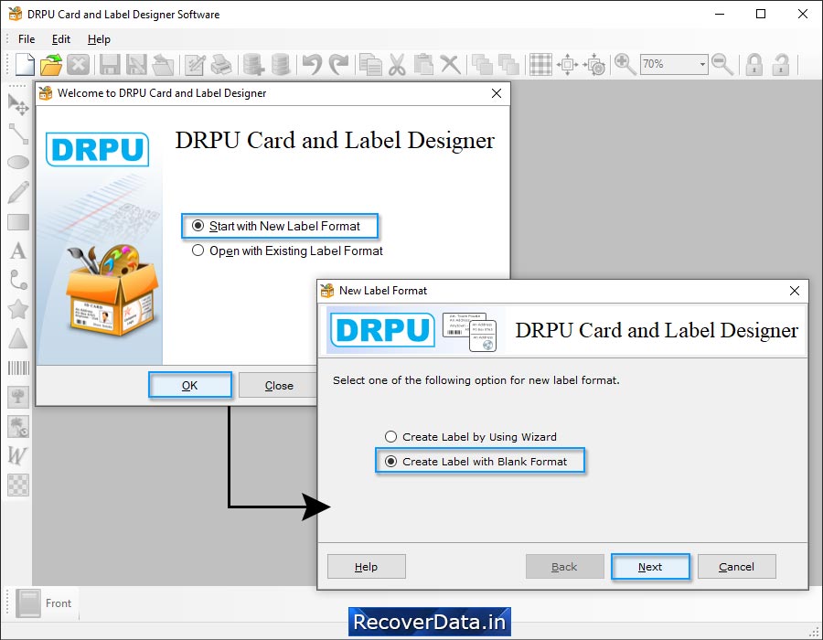Click the Delete X icon
This screenshot has width=823, height=640.
click(x=450, y=65)
